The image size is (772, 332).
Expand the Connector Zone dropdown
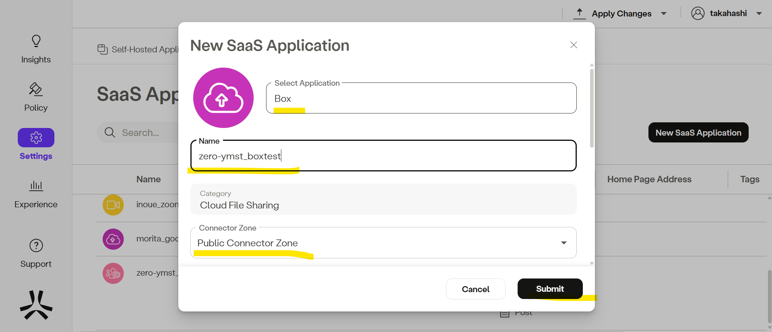pos(564,243)
